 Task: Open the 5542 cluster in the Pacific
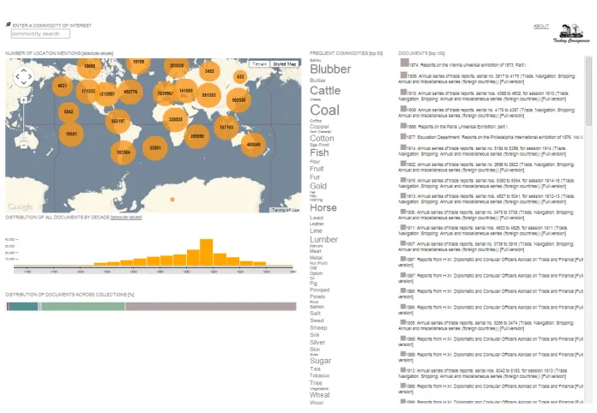click(69, 111)
